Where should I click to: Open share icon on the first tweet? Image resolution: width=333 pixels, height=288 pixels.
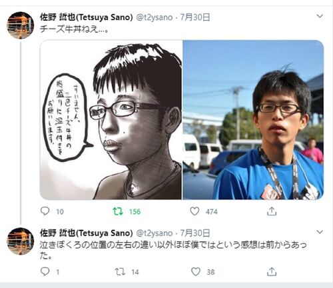click(272, 211)
